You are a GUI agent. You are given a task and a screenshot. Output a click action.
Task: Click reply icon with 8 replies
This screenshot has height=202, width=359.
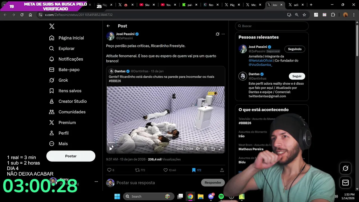coord(111,170)
